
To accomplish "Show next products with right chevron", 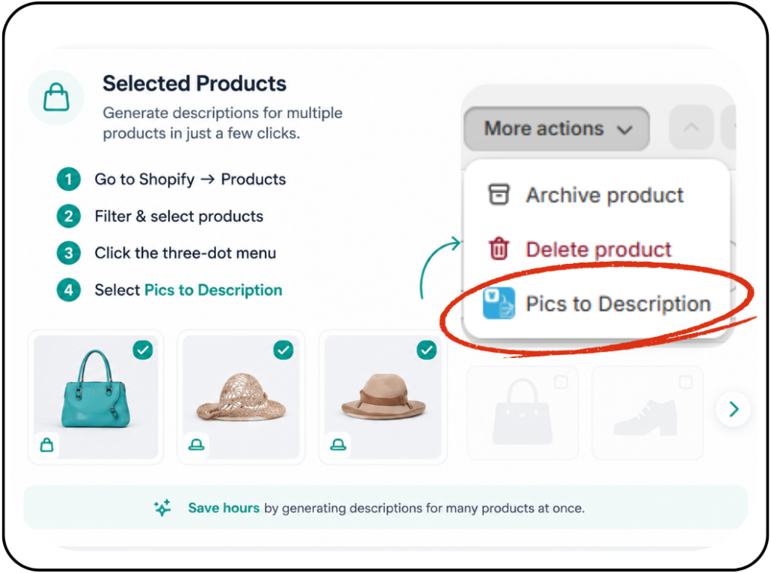I will pyautogui.click(x=733, y=408).
